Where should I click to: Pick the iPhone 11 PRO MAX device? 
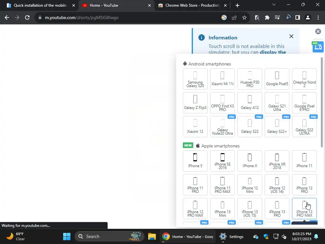click(x=222, y=185)
